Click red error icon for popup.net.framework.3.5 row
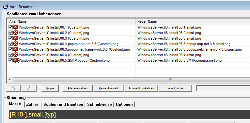The image size is (250, 123). tap(15, 49)
